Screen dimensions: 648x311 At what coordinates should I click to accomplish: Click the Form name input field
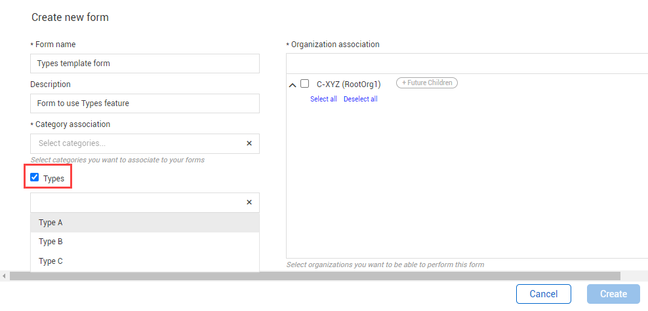coord(145,64)
